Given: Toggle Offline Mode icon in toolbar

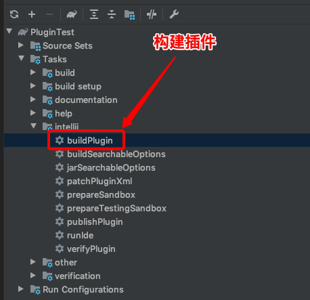Looking at the screenshot, I should [x=152, y=14].
